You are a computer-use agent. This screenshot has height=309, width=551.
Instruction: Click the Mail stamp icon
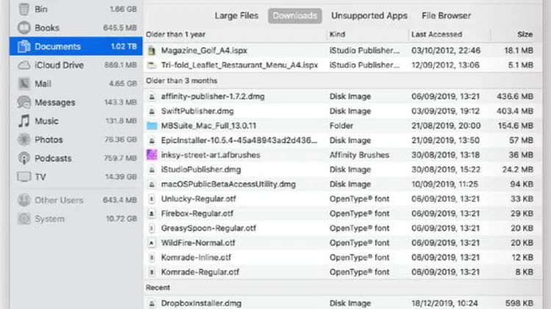click(24, 84)
